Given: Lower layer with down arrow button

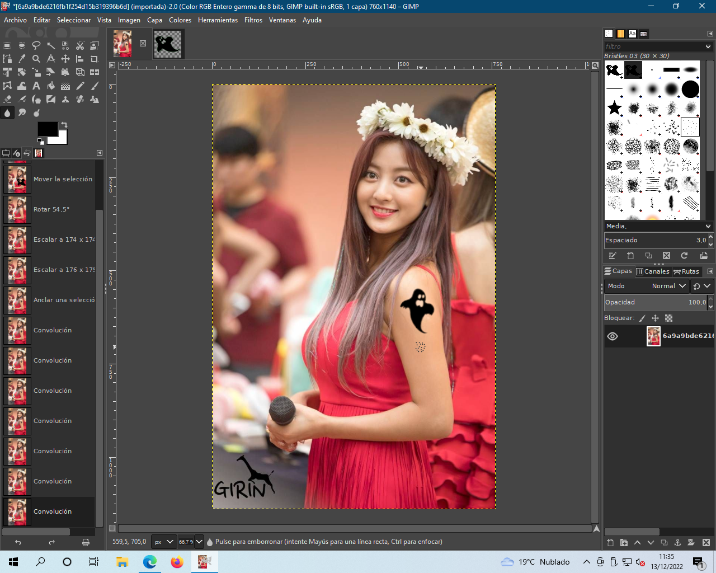Looking at the screenshot, I should click(x=651, y=542).
